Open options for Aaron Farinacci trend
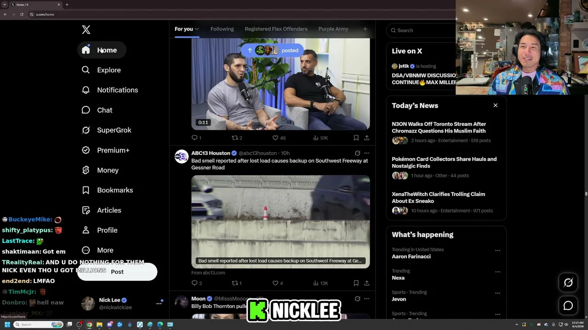The image size is (588, 330). pos(498,251)
